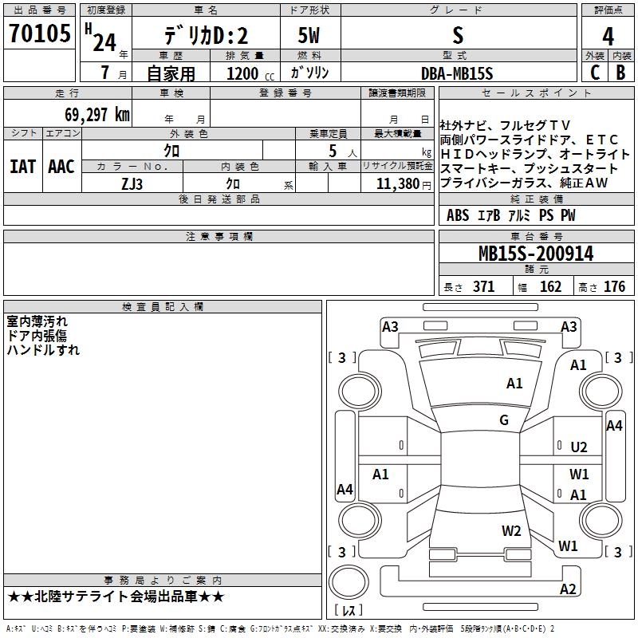This screenshot has width=638, height=638.
Task: Click the line HIDヘッドランプ、オートライト
Action: [x=535, y=154]
